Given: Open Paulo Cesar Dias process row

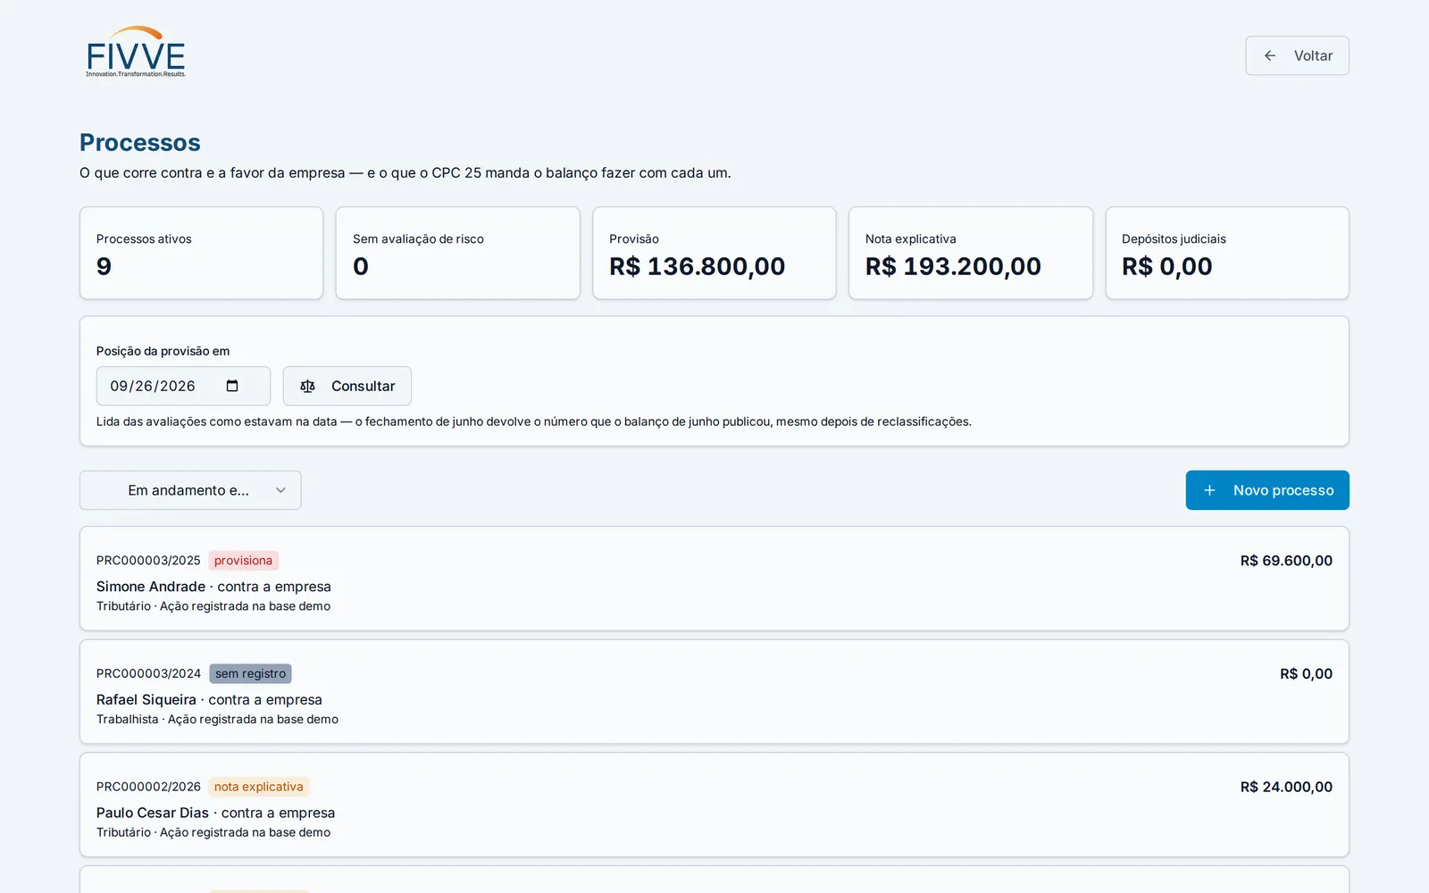Looking at the screenshot, I should pos(714,805).
